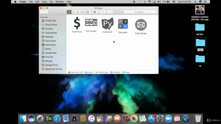
Task: Open the item arrangement dropdown
Action: [88, 12]
